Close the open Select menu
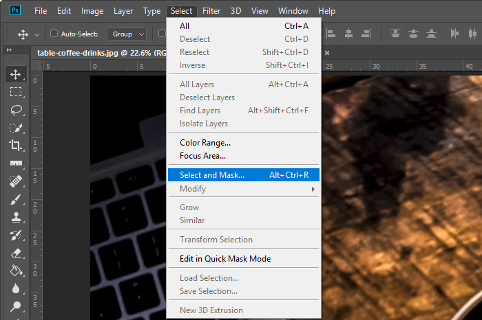482x320 pixels. (181, 11)
